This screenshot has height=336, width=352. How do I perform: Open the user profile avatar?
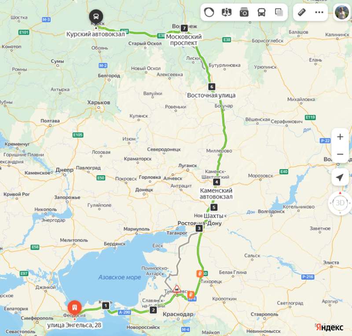click(x=342, y=12)
